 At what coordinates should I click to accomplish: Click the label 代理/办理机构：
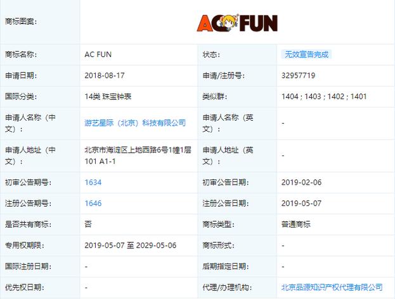(x=227, y=287)
